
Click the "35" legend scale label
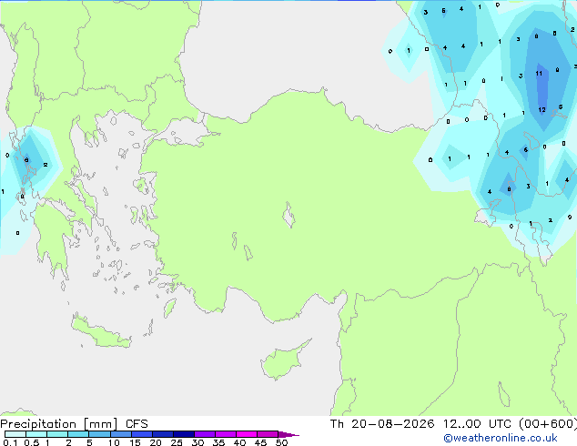218,442
